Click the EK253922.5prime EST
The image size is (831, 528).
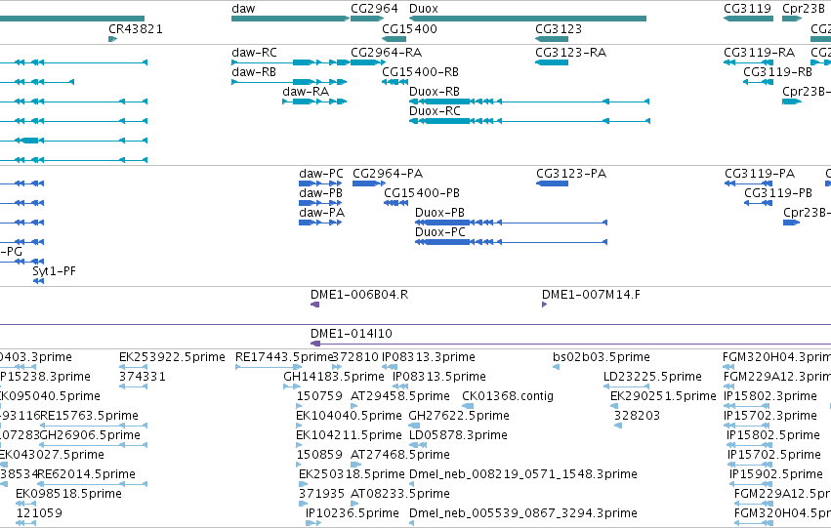133,367
